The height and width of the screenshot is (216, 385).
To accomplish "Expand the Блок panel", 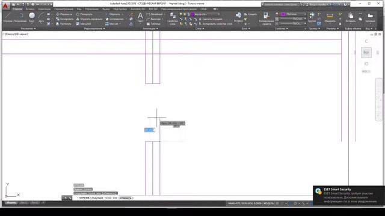I will tap(245, 29).
